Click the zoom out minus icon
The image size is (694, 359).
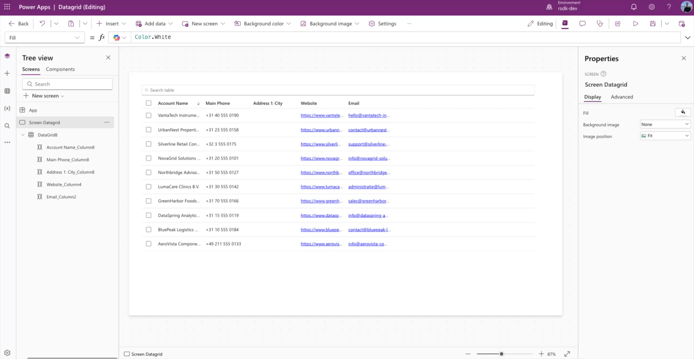(468, 354)
